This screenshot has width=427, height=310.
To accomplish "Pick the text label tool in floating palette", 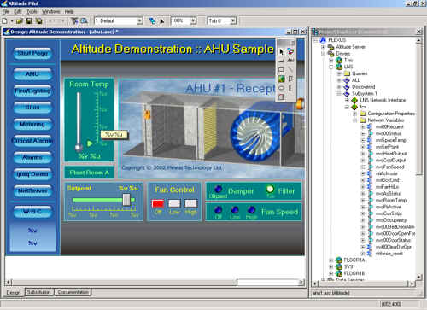I will coord(290,61).
